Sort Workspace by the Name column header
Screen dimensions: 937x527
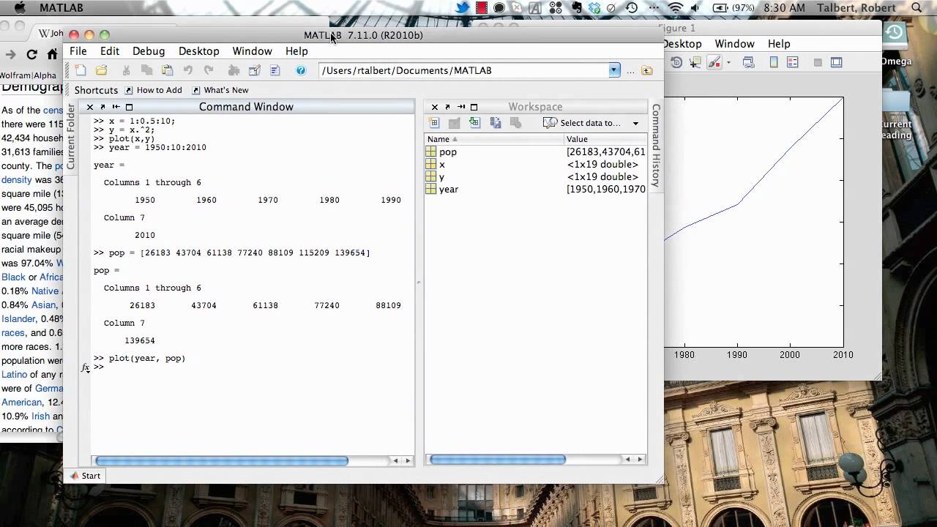495,139
